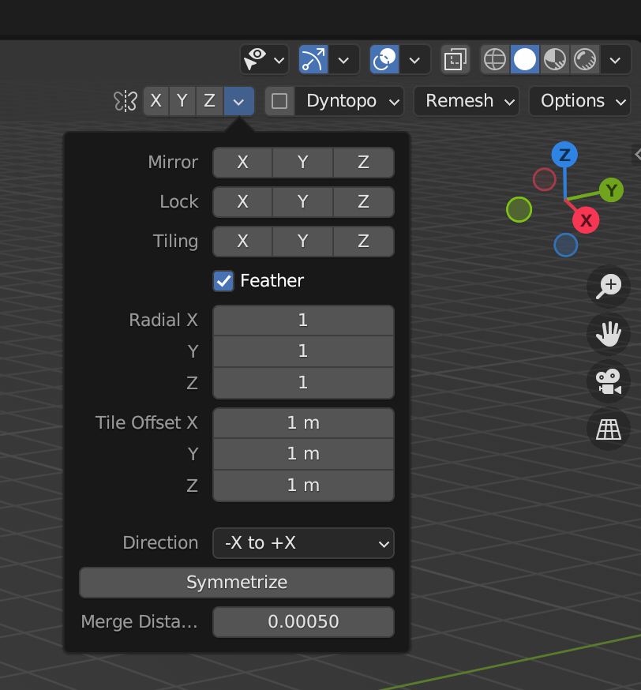This screenshot has height=690, width=641.
Task: Click the zoom magnifier in the navigation sidebar
Action: [x=608, y=287]
